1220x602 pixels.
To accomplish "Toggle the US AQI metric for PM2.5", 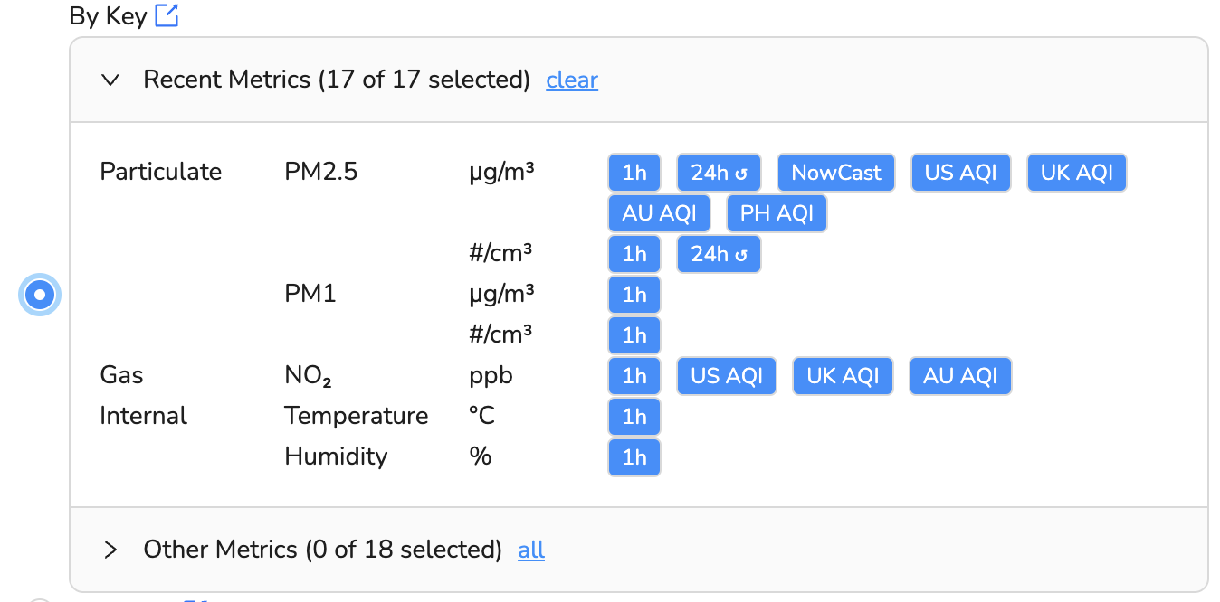I will click(961, 172).
